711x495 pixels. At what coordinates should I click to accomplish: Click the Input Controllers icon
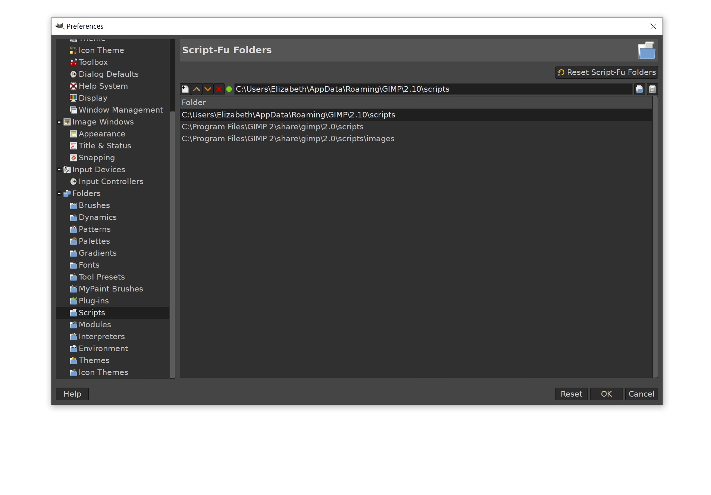pos(73,182)
